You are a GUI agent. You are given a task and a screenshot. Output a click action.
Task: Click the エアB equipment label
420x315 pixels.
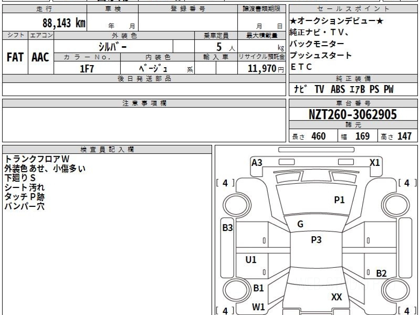[357, 89]
